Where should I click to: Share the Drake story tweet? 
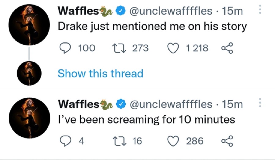coord(227,48)
